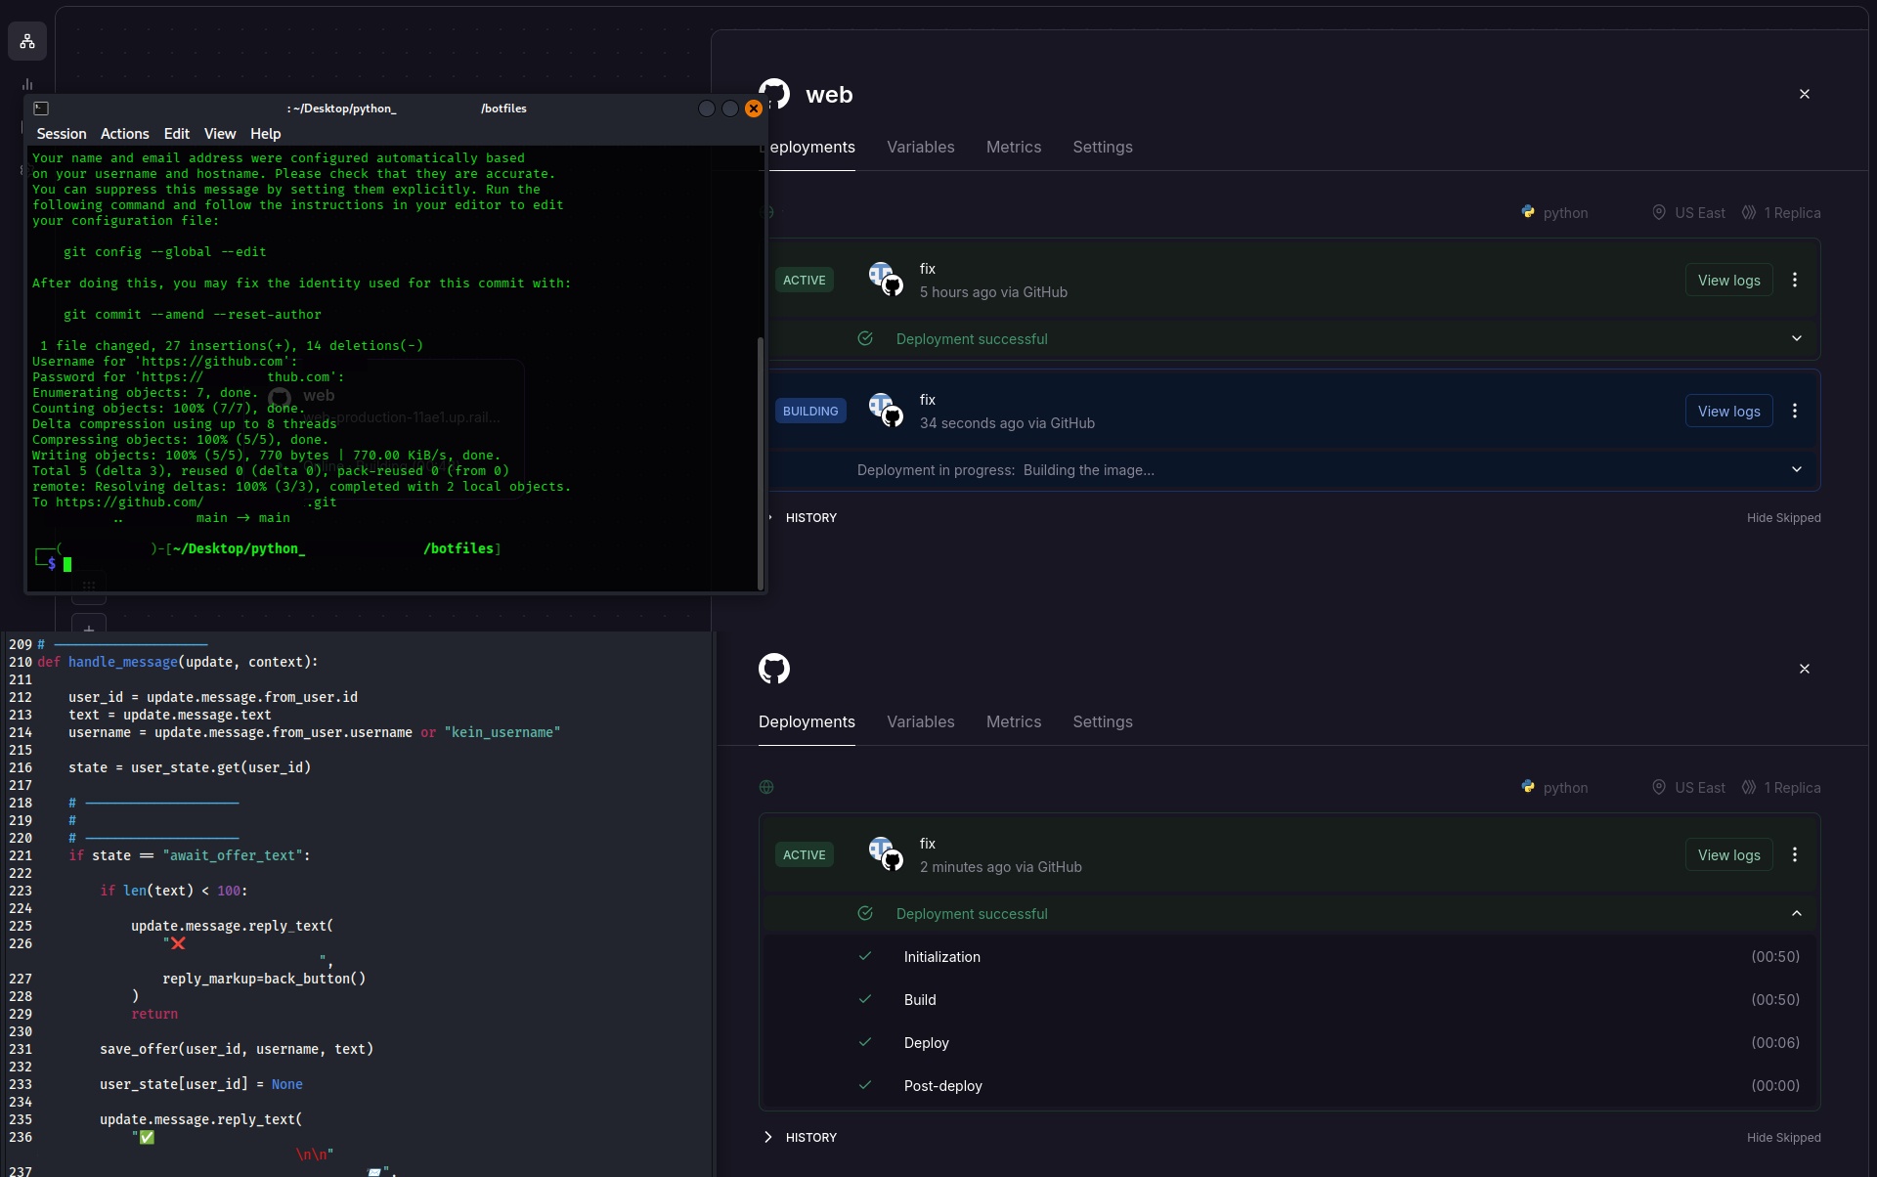Open three-dot menu for 2 minutes ago deployment
The image size is (1877, 1177).
(x=1795, y=854)
